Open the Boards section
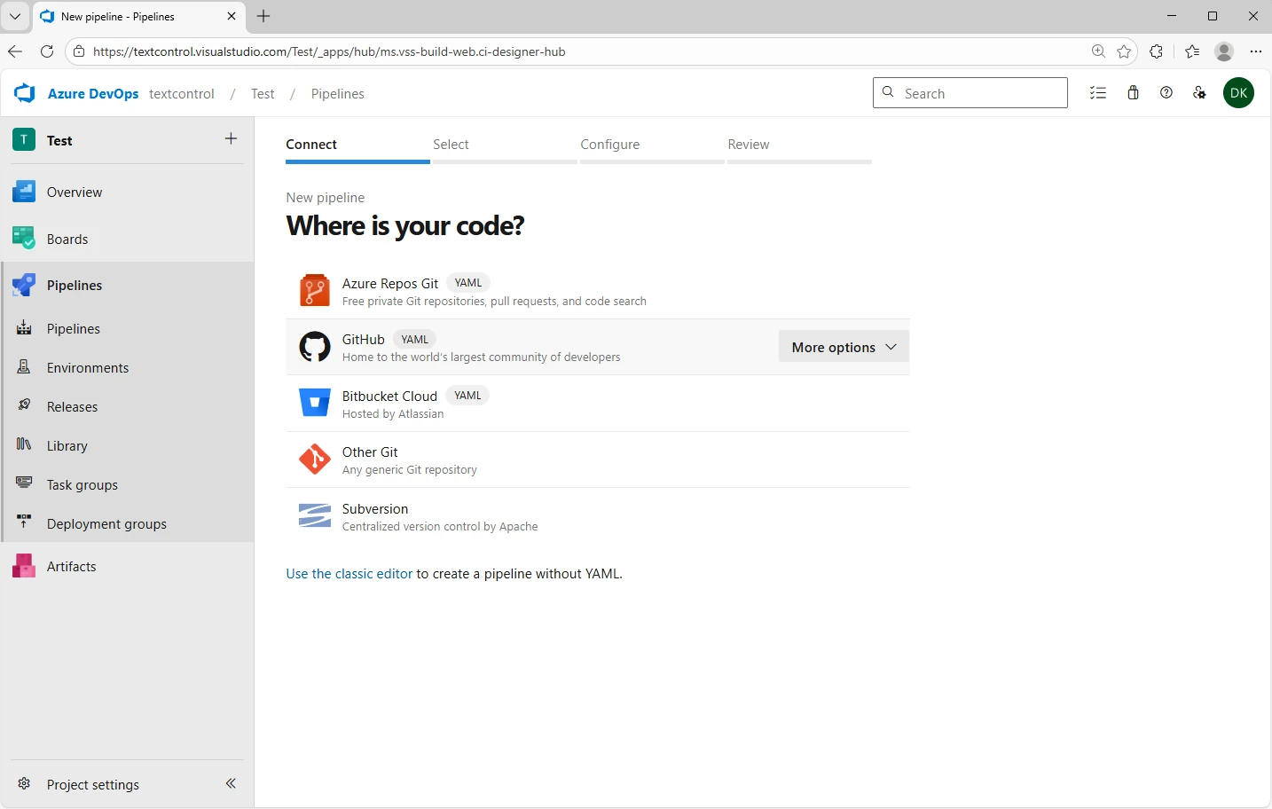The image size is (1272, 809). pyautogui.click(x=68, y=239)
